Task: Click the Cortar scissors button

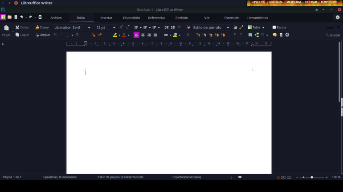Action: [22, 28]
